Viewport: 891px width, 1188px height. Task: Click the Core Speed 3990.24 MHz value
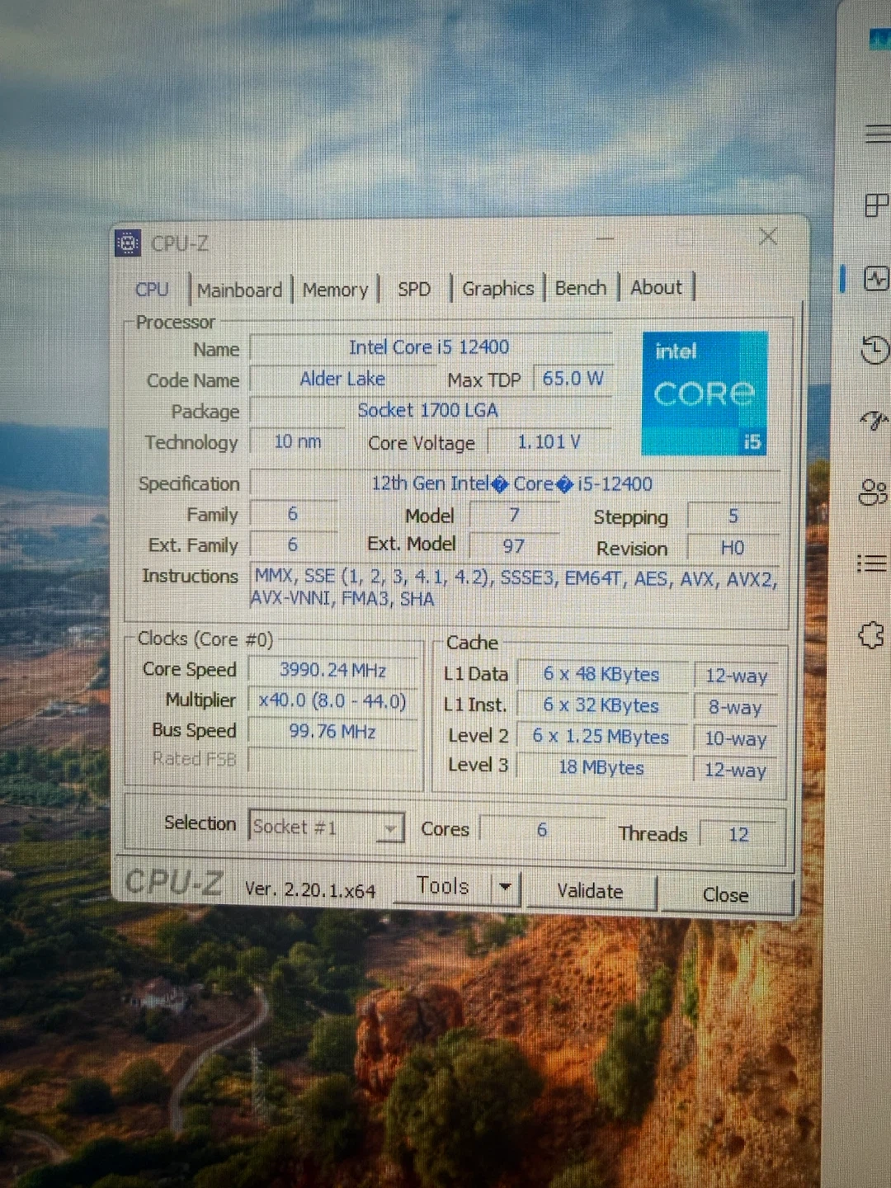pos(333,670)
